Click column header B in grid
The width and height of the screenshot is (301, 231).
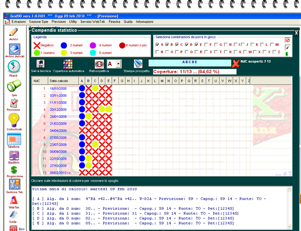coord(88,81)
